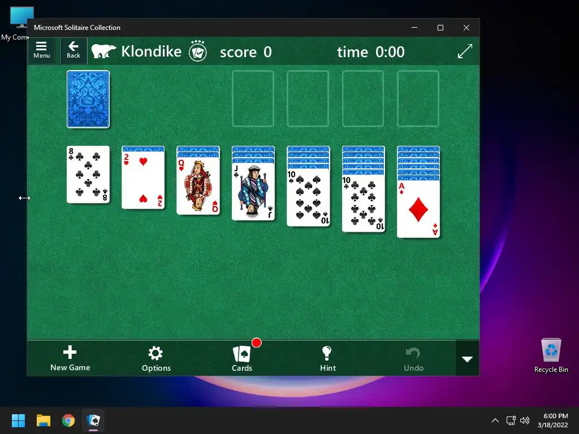Open the Windows Start menu
The image size is (579, 434).
(18, 420)
